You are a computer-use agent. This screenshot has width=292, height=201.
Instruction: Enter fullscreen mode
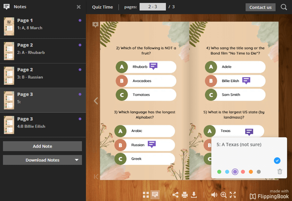pyautogui.click(x=233, y=195)
